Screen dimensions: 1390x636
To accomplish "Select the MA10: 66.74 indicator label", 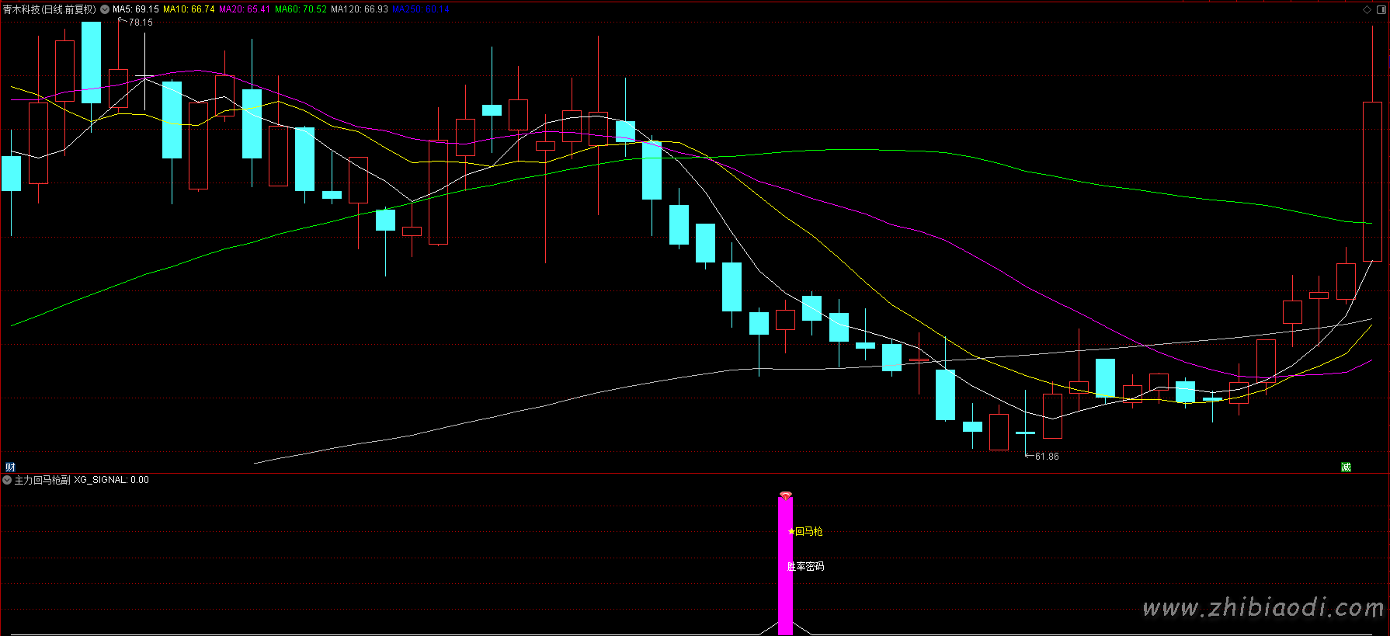I will point(189,9).
